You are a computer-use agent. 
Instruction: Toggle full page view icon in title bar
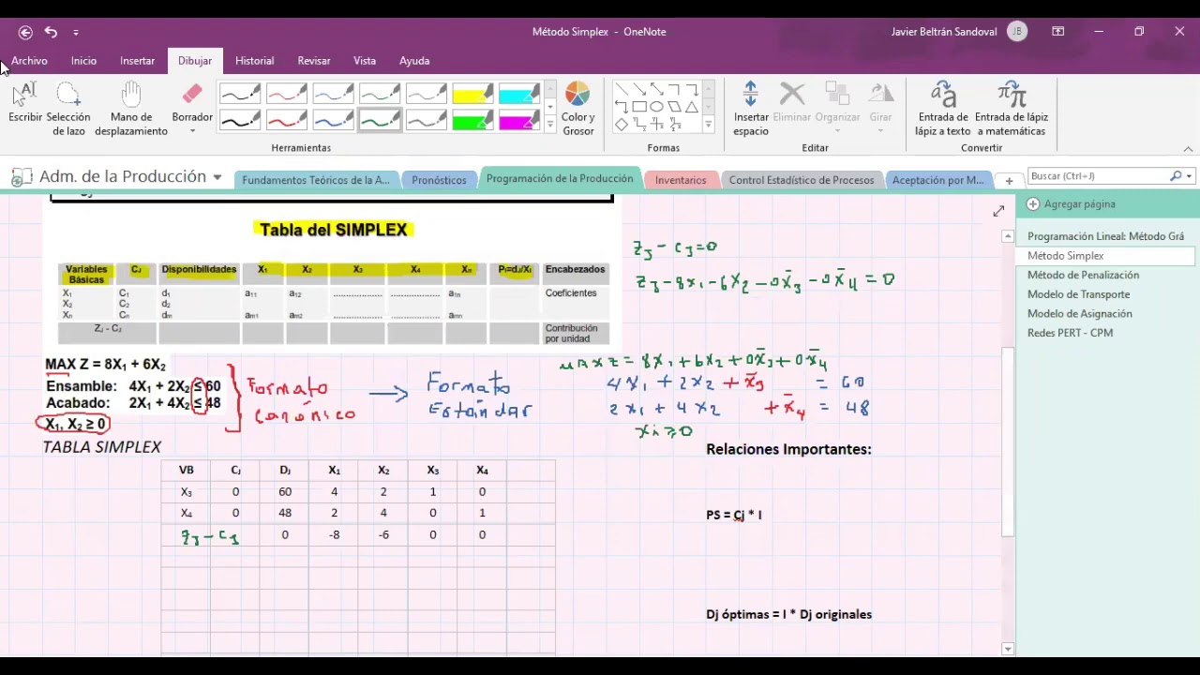point(1058,32)
